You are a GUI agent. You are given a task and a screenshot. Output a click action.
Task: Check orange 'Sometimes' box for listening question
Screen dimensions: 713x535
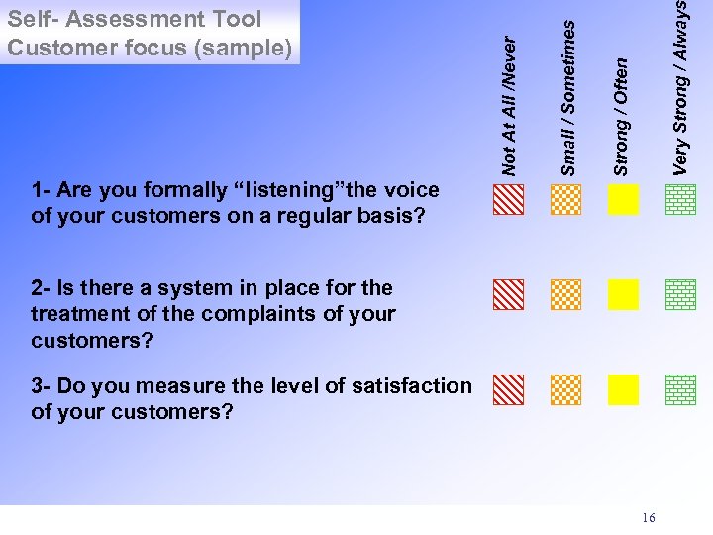[565, 200]
